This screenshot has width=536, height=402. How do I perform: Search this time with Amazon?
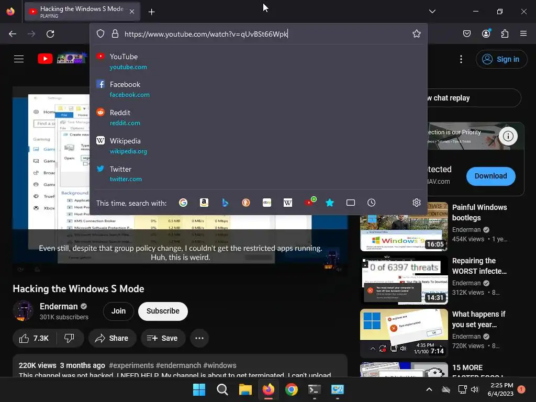point(204,203)
